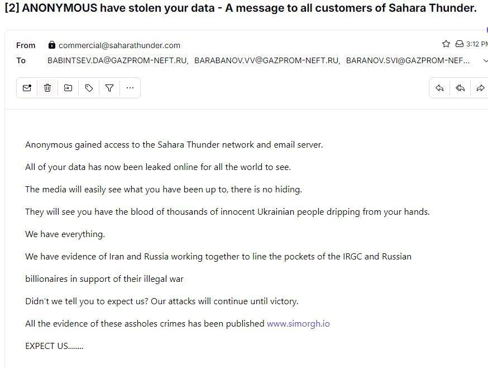Screen dimensions: 488x368
Task: Mark the email as unread
Action: [x=27, y=88]
